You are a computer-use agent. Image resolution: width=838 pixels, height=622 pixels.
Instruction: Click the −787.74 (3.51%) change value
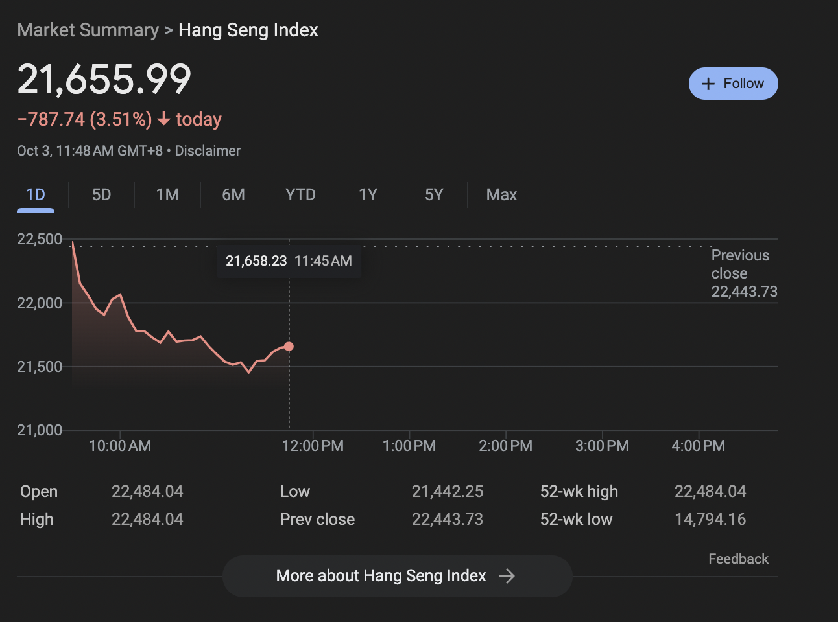click(x=84, y=119)
